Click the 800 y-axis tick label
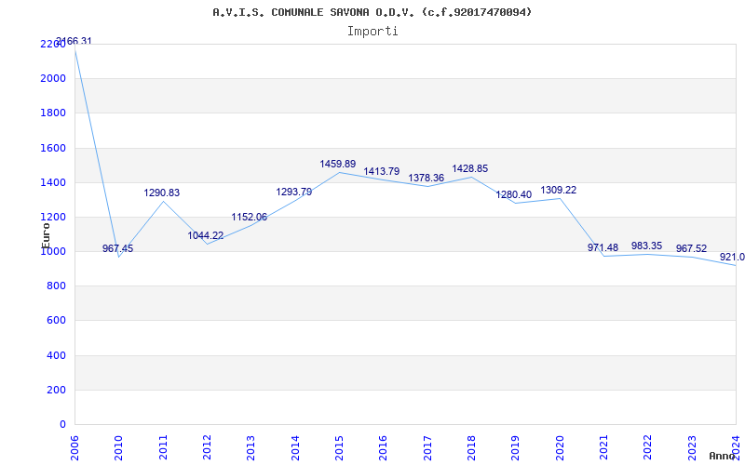Image resolution: width=745 pixels, height=465 pixels. pos(56,286)
